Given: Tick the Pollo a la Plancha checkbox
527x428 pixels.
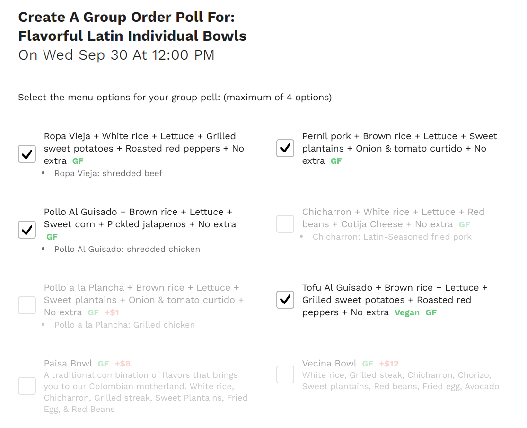Looking at the screenshot, I should (27, 305).
